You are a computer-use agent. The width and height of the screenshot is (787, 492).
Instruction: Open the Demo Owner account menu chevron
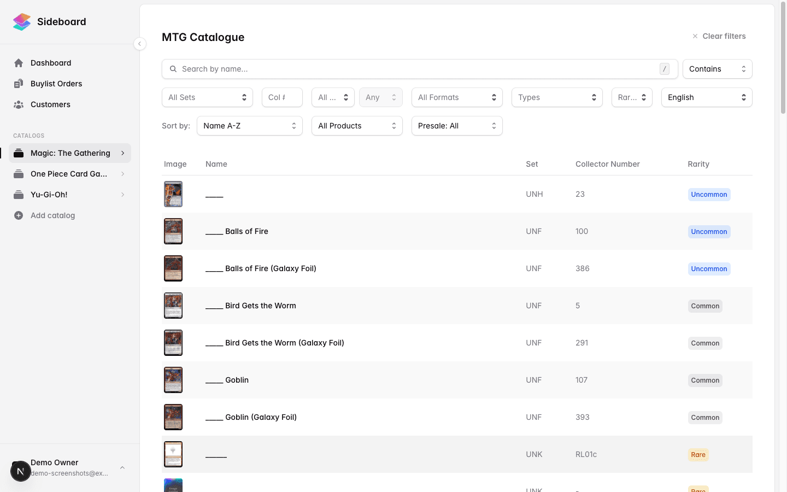[122, 467]
